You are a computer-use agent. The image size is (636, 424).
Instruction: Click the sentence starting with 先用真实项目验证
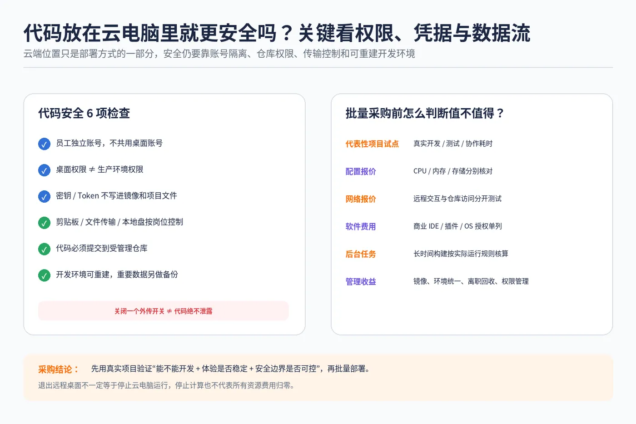click(x=230, y=369)
